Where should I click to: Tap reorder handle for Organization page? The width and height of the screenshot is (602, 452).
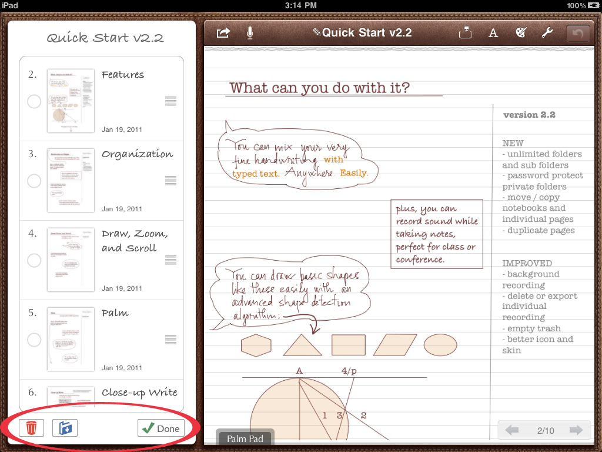[x=171, y=181]
